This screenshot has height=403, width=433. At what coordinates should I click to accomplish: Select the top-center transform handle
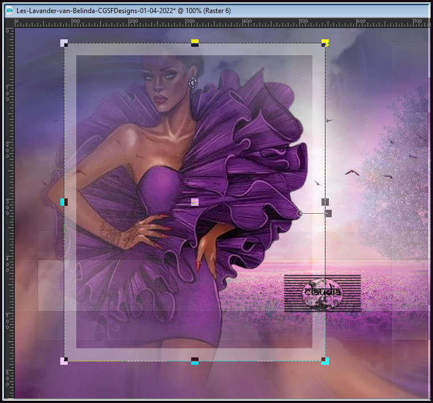(x=195, y=43)
